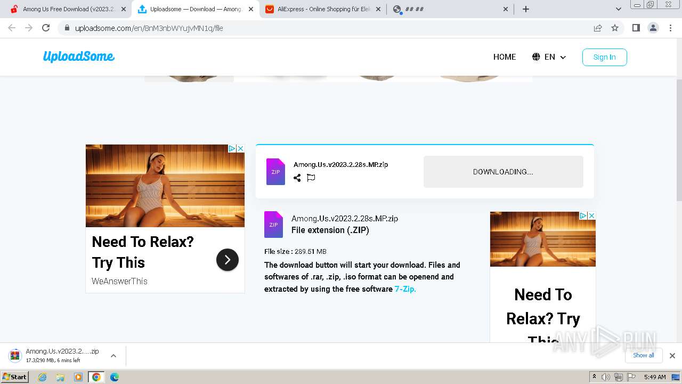682x384 pixels.
Task: Open Microsoft Edge from taskbar
Action: coord(114,377)
